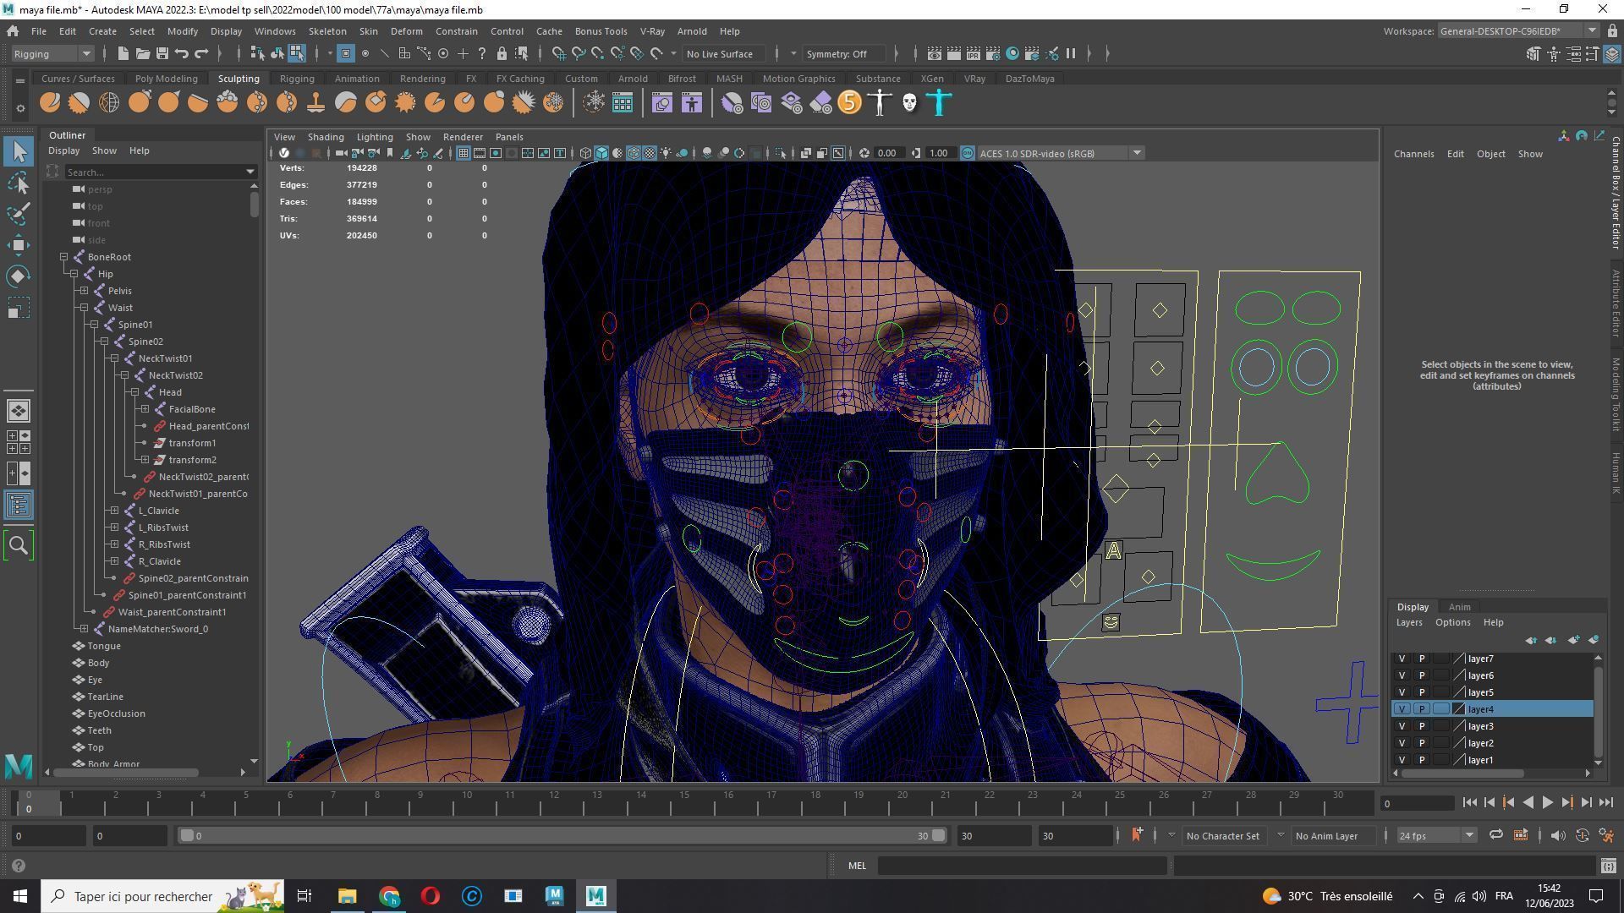The width and height of the screenshot is (1624, 913).
Task: Click the Outliner search field
Action: point(159,172)
